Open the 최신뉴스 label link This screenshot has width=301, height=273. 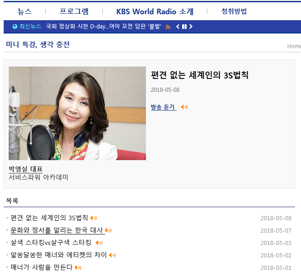30,26
